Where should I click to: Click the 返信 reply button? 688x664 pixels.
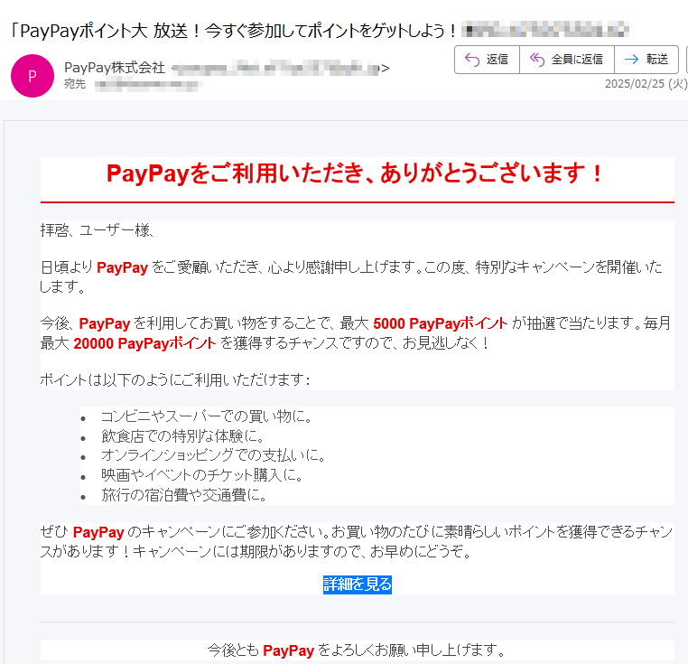coord(487,60)
